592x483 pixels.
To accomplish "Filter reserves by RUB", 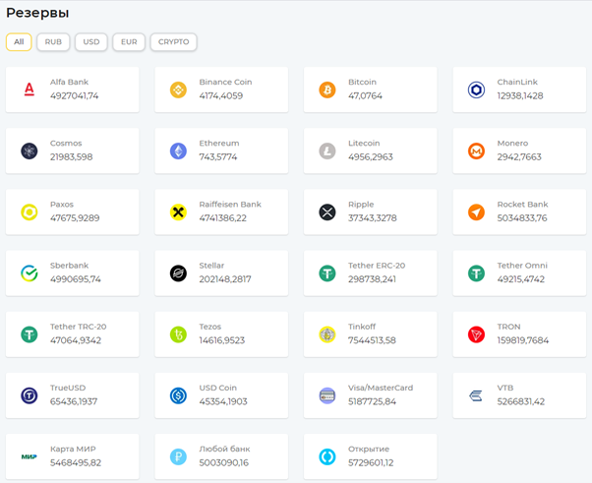I will pyautogui.click(x=53, y=42).
